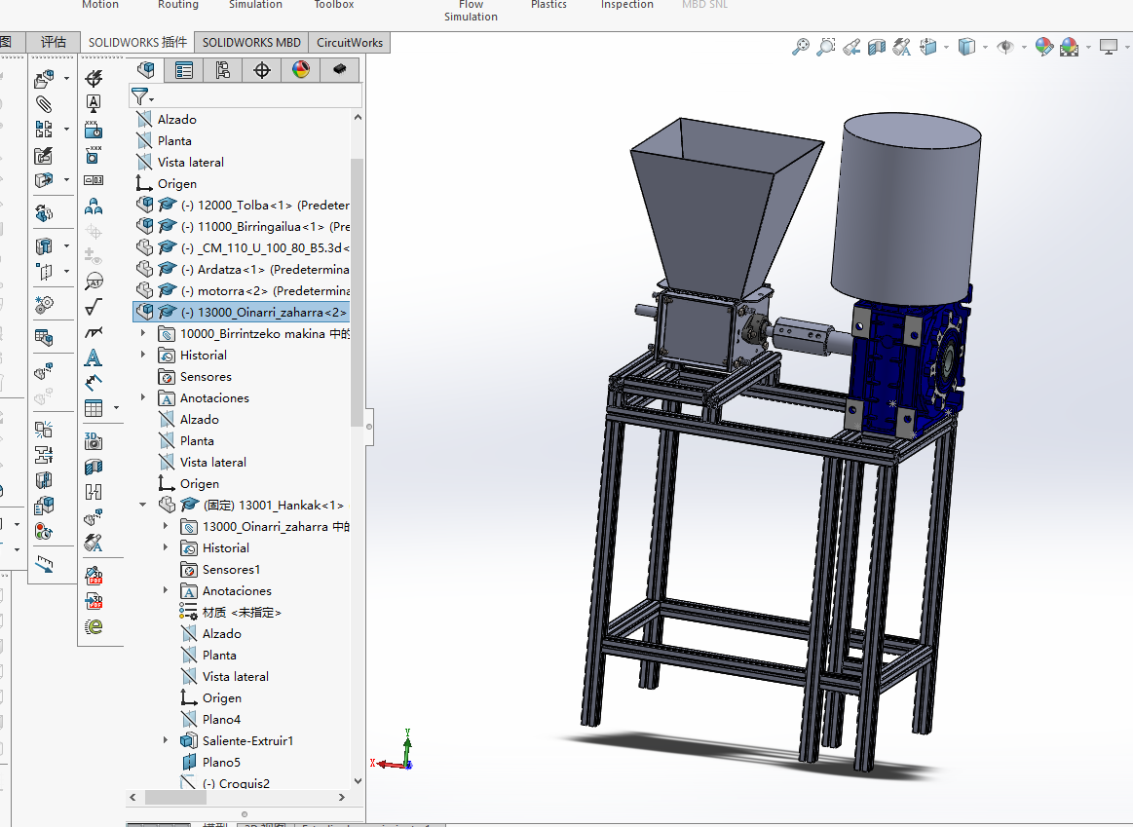Expand the Saliente-Extruir1 feature
The width and height of the screenshot is (1133, 827).
click(166, 741)
